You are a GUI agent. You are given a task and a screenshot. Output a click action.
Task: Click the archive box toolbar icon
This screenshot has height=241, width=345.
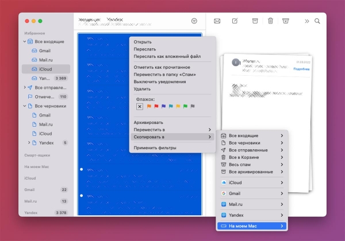[255, 21]
